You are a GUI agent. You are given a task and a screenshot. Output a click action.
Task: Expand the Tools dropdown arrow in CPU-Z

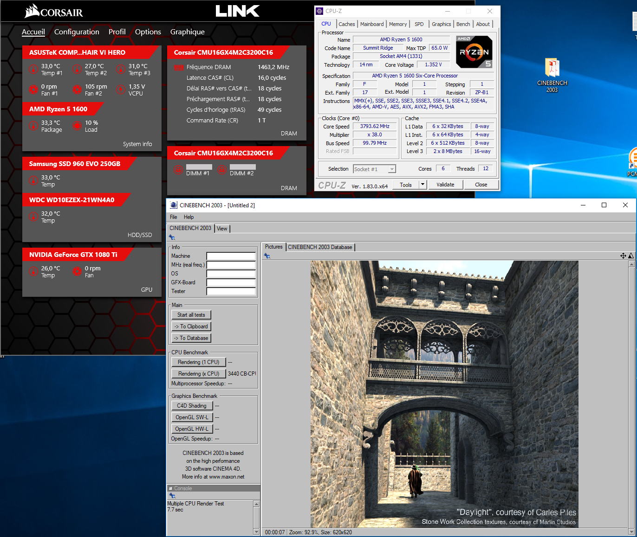click(422, 185)
